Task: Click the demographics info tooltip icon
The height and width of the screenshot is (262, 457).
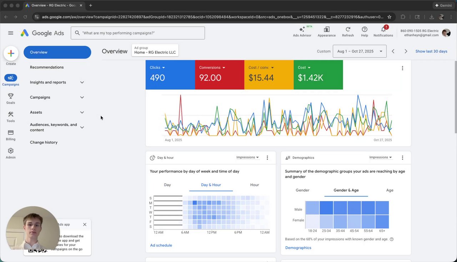Action: [x=392, y=239]
